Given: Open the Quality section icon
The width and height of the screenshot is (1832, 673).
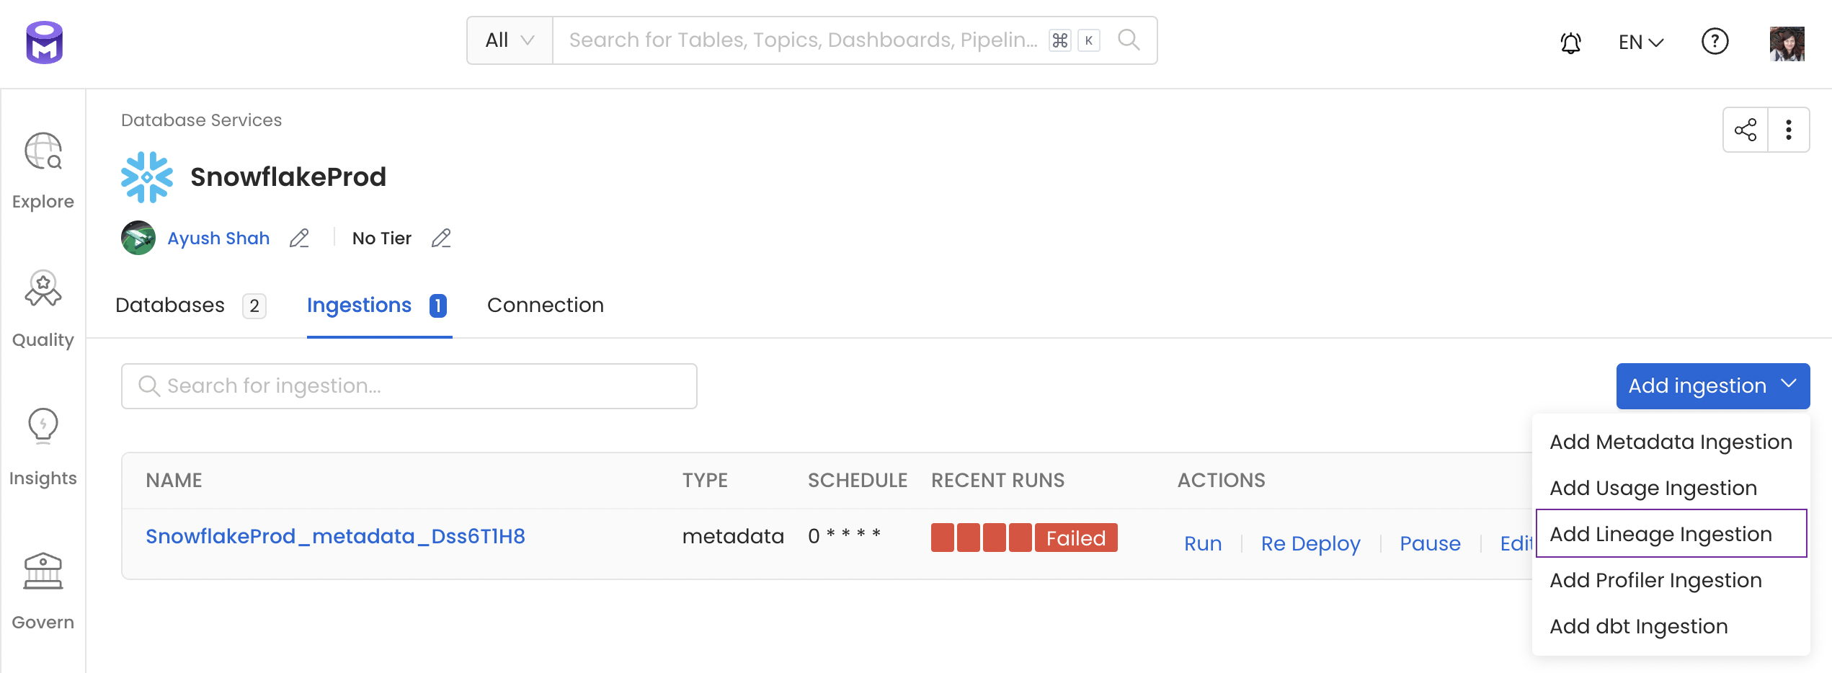Looking at the screenshot, I should [43, 290].
